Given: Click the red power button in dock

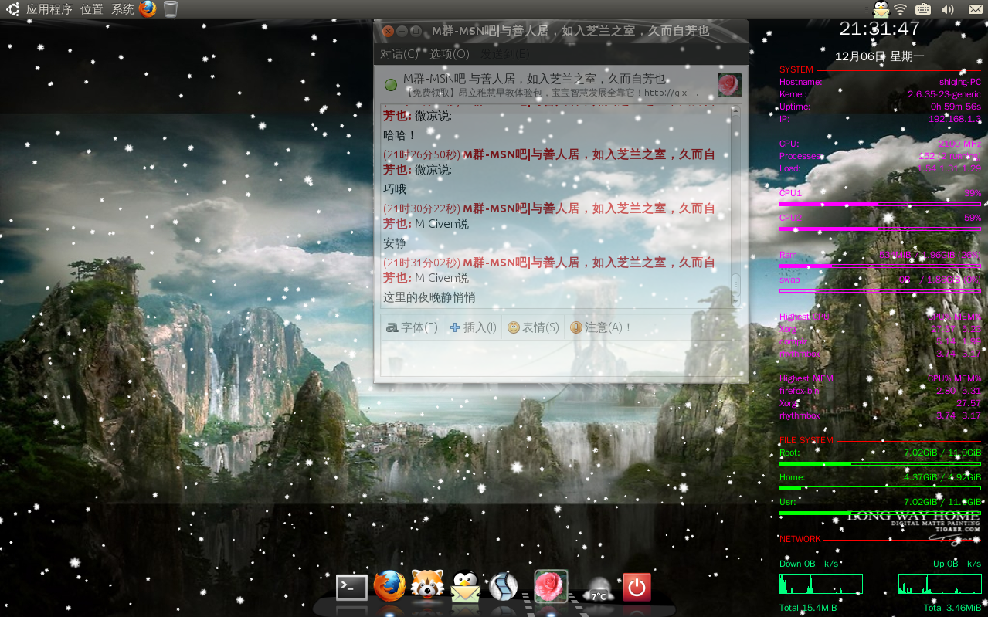Looking at the screenshot, I should pyautogui.click(x=637, y=588).
